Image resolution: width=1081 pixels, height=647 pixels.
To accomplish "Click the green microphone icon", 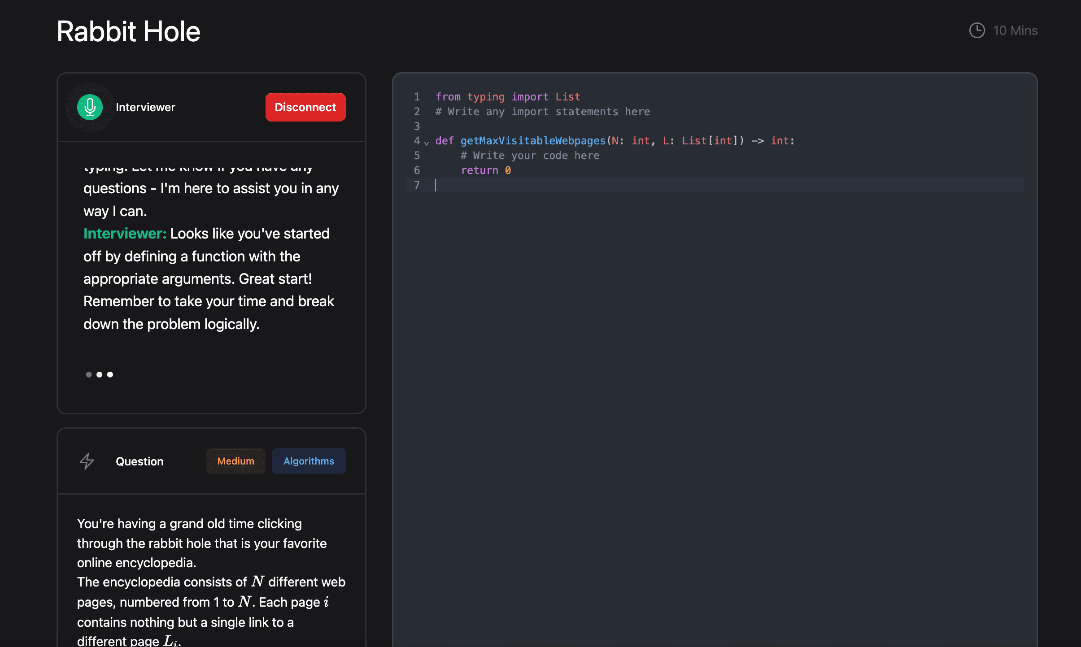I will (90, 107).
